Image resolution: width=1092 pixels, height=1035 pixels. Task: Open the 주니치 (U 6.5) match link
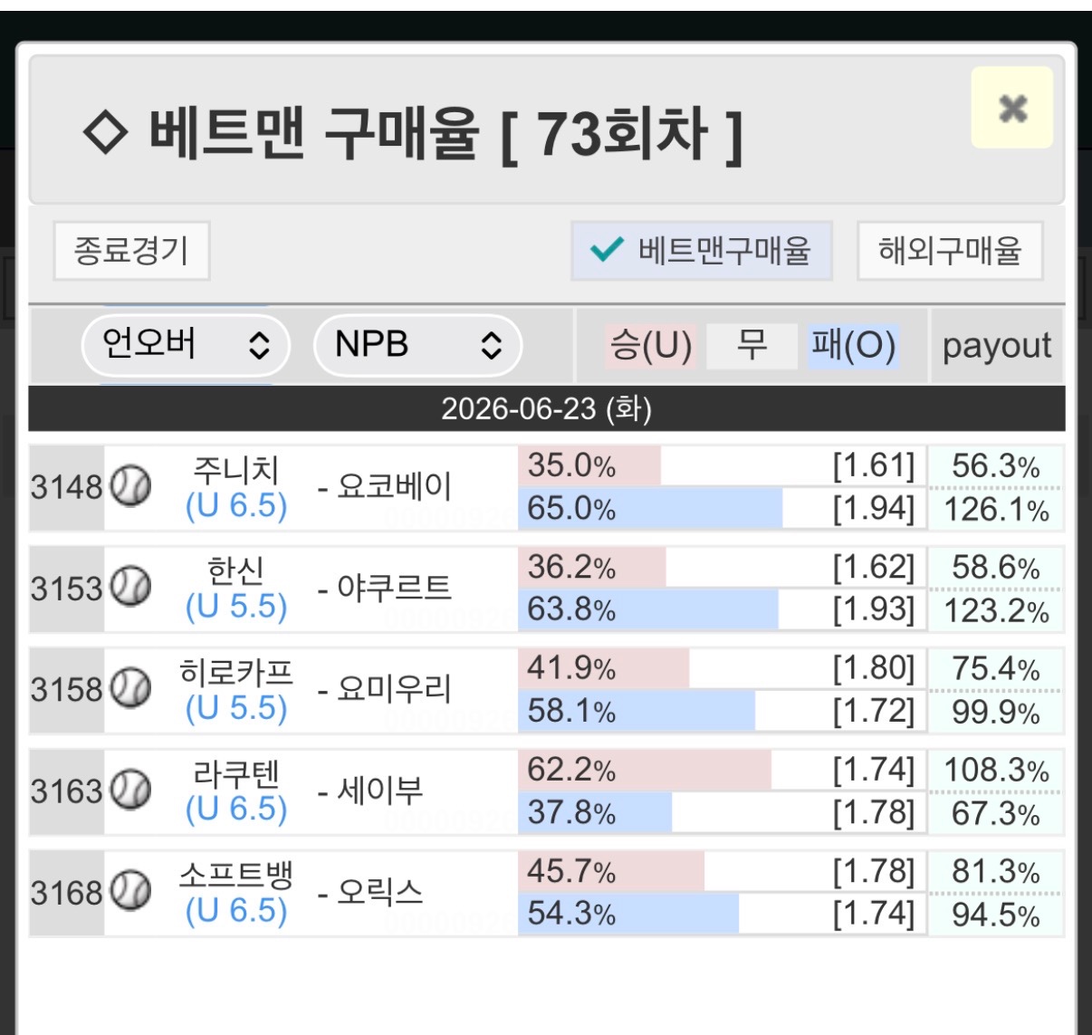[x=235, y=487]
